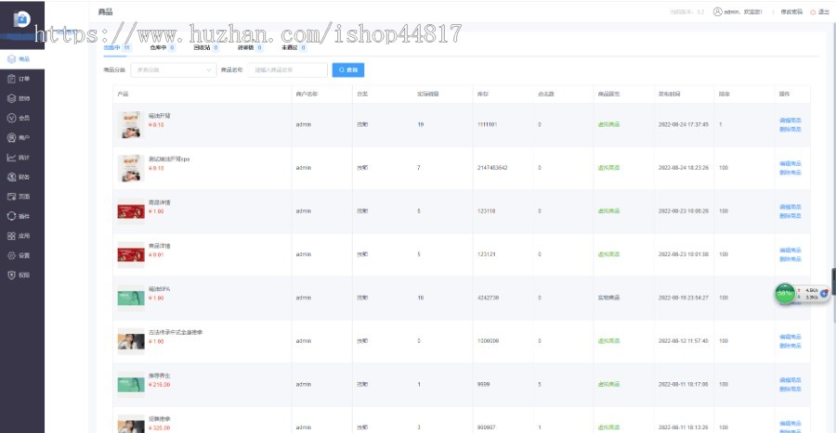
Task: Click 删除商品 for the 2147483642 stock row
Action: [x=790, y=172]
